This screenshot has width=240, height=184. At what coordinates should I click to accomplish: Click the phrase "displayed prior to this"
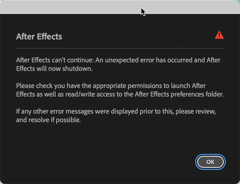[142, 112]
